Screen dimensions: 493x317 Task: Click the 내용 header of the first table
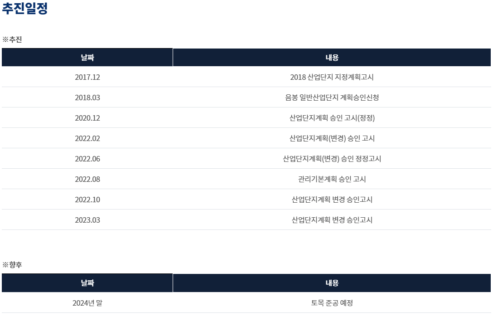click(332, 57)
